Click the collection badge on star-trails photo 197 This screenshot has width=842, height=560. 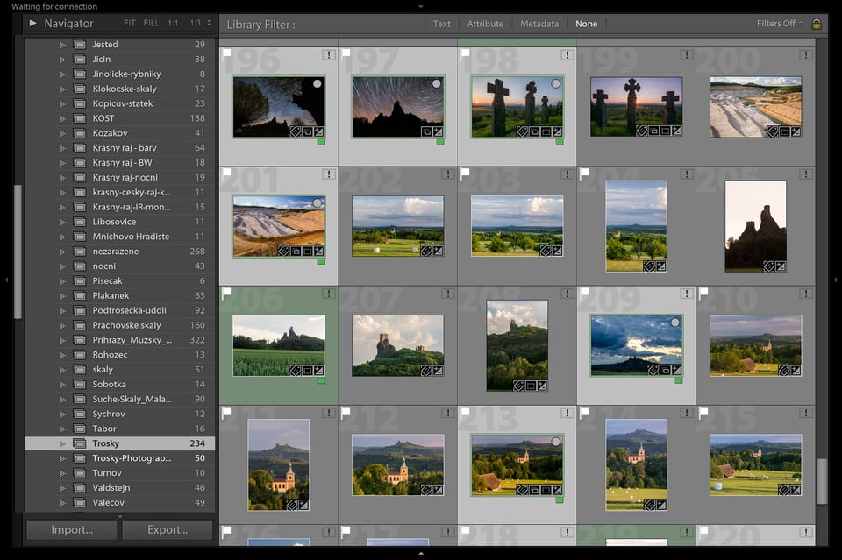(x=426, y=131)
